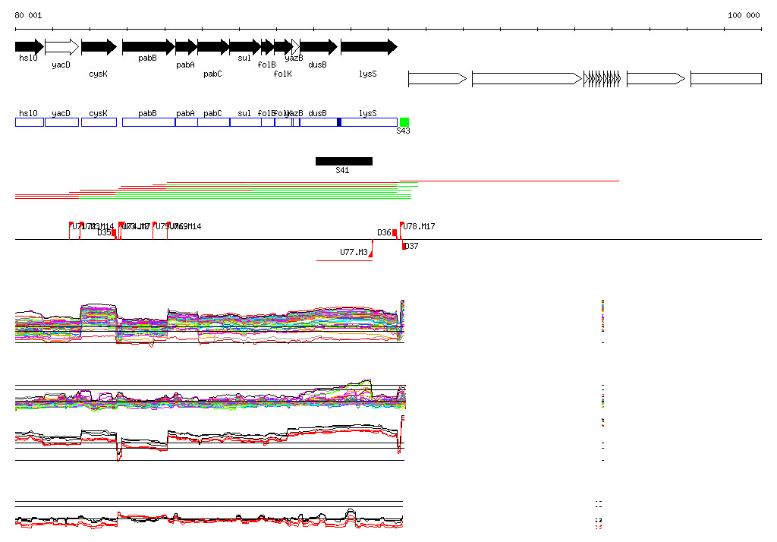777x542 pixels.
Task: Select the blue sul annotation box
Action: click(x=246, y=122)
